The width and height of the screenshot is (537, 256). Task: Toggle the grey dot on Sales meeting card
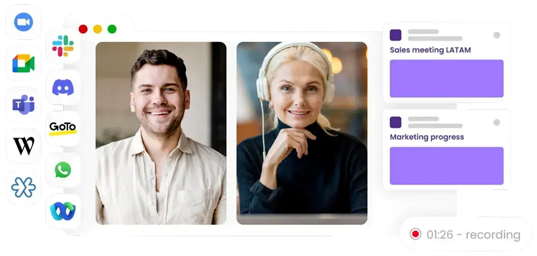tap(496, 35)
